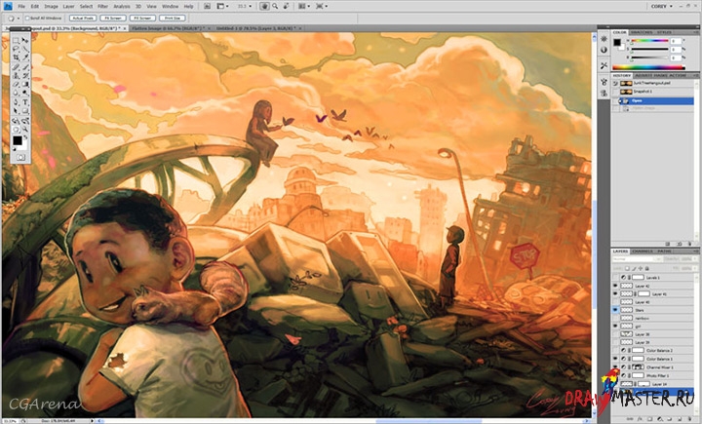702x424 pixels.
Task: Select the Clone Stamp tool
Action: (x=15, y=76)
